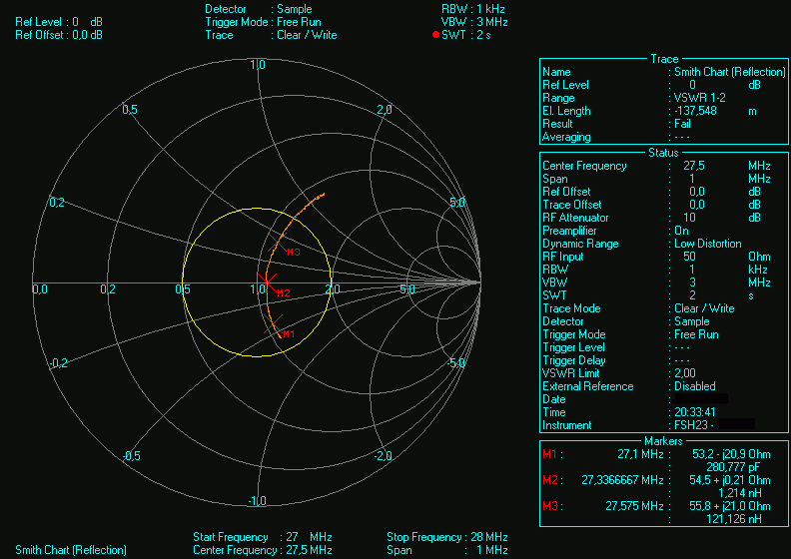Click the 53,2 - j20,9 Ohm impedance value

pos(731,454)
